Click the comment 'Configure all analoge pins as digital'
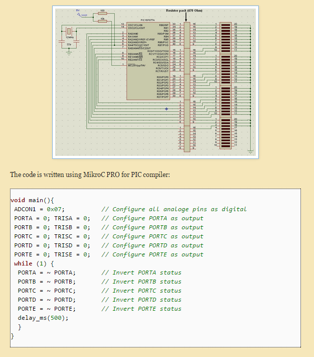 pos(174,209)
